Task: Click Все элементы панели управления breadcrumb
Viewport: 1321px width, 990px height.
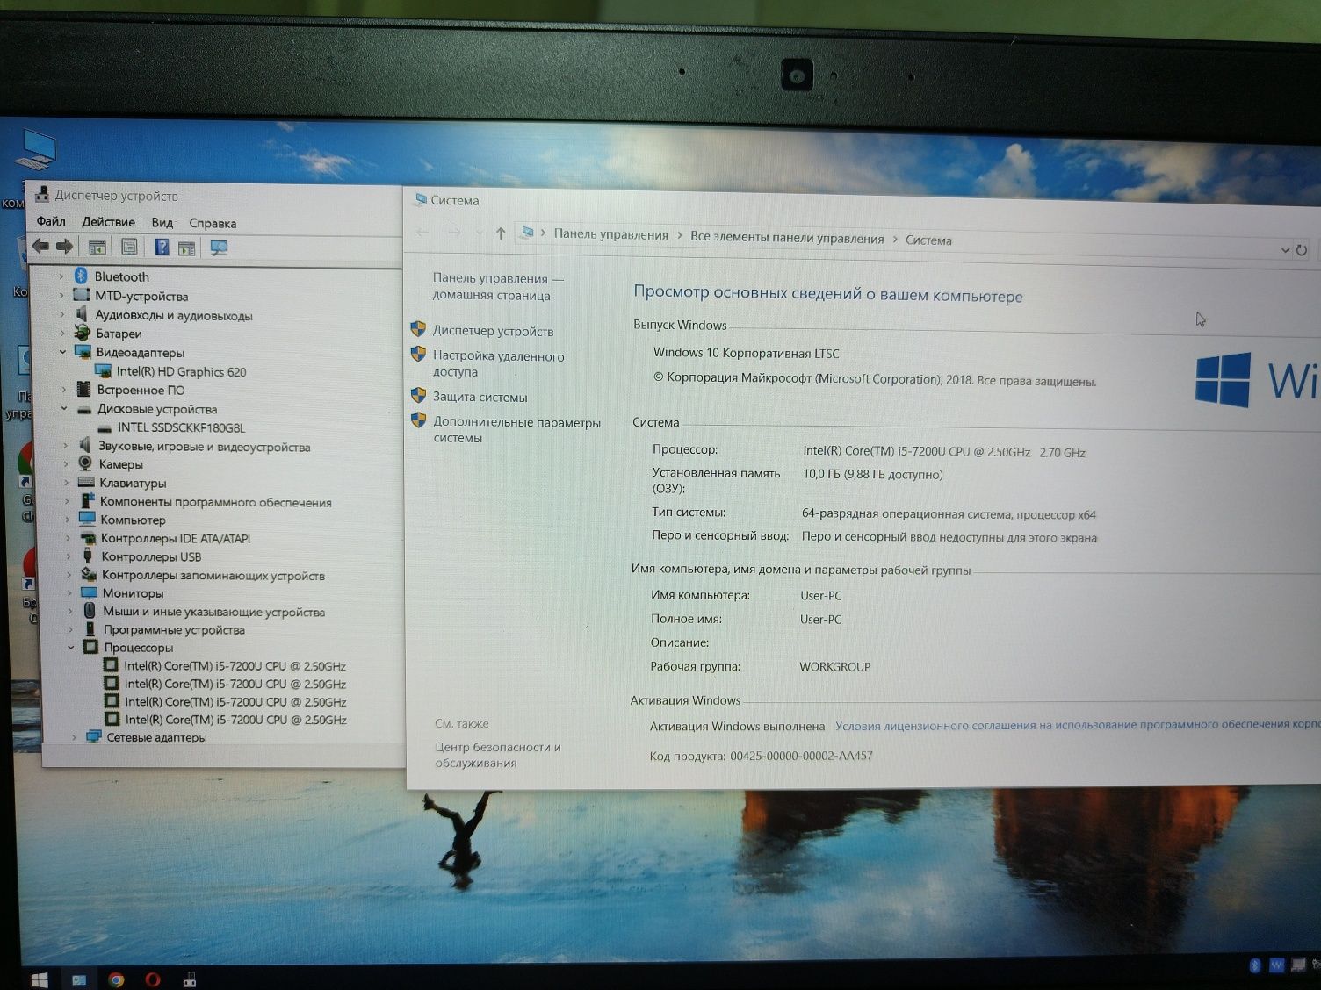Action: (x=787, y=238)
